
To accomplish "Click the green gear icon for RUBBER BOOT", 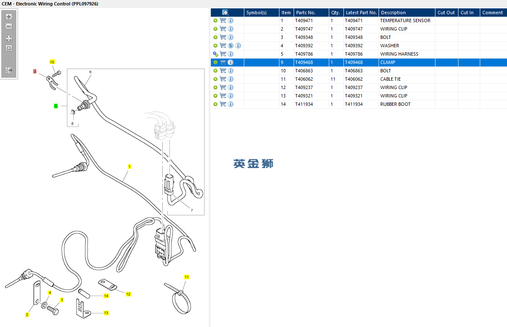I will [215, 104].
